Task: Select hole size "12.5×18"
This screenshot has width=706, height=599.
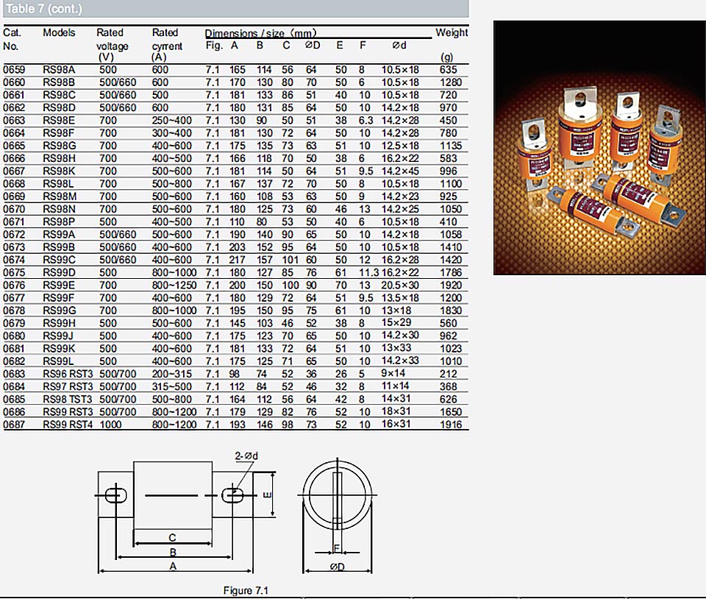Action: (400, 146)
